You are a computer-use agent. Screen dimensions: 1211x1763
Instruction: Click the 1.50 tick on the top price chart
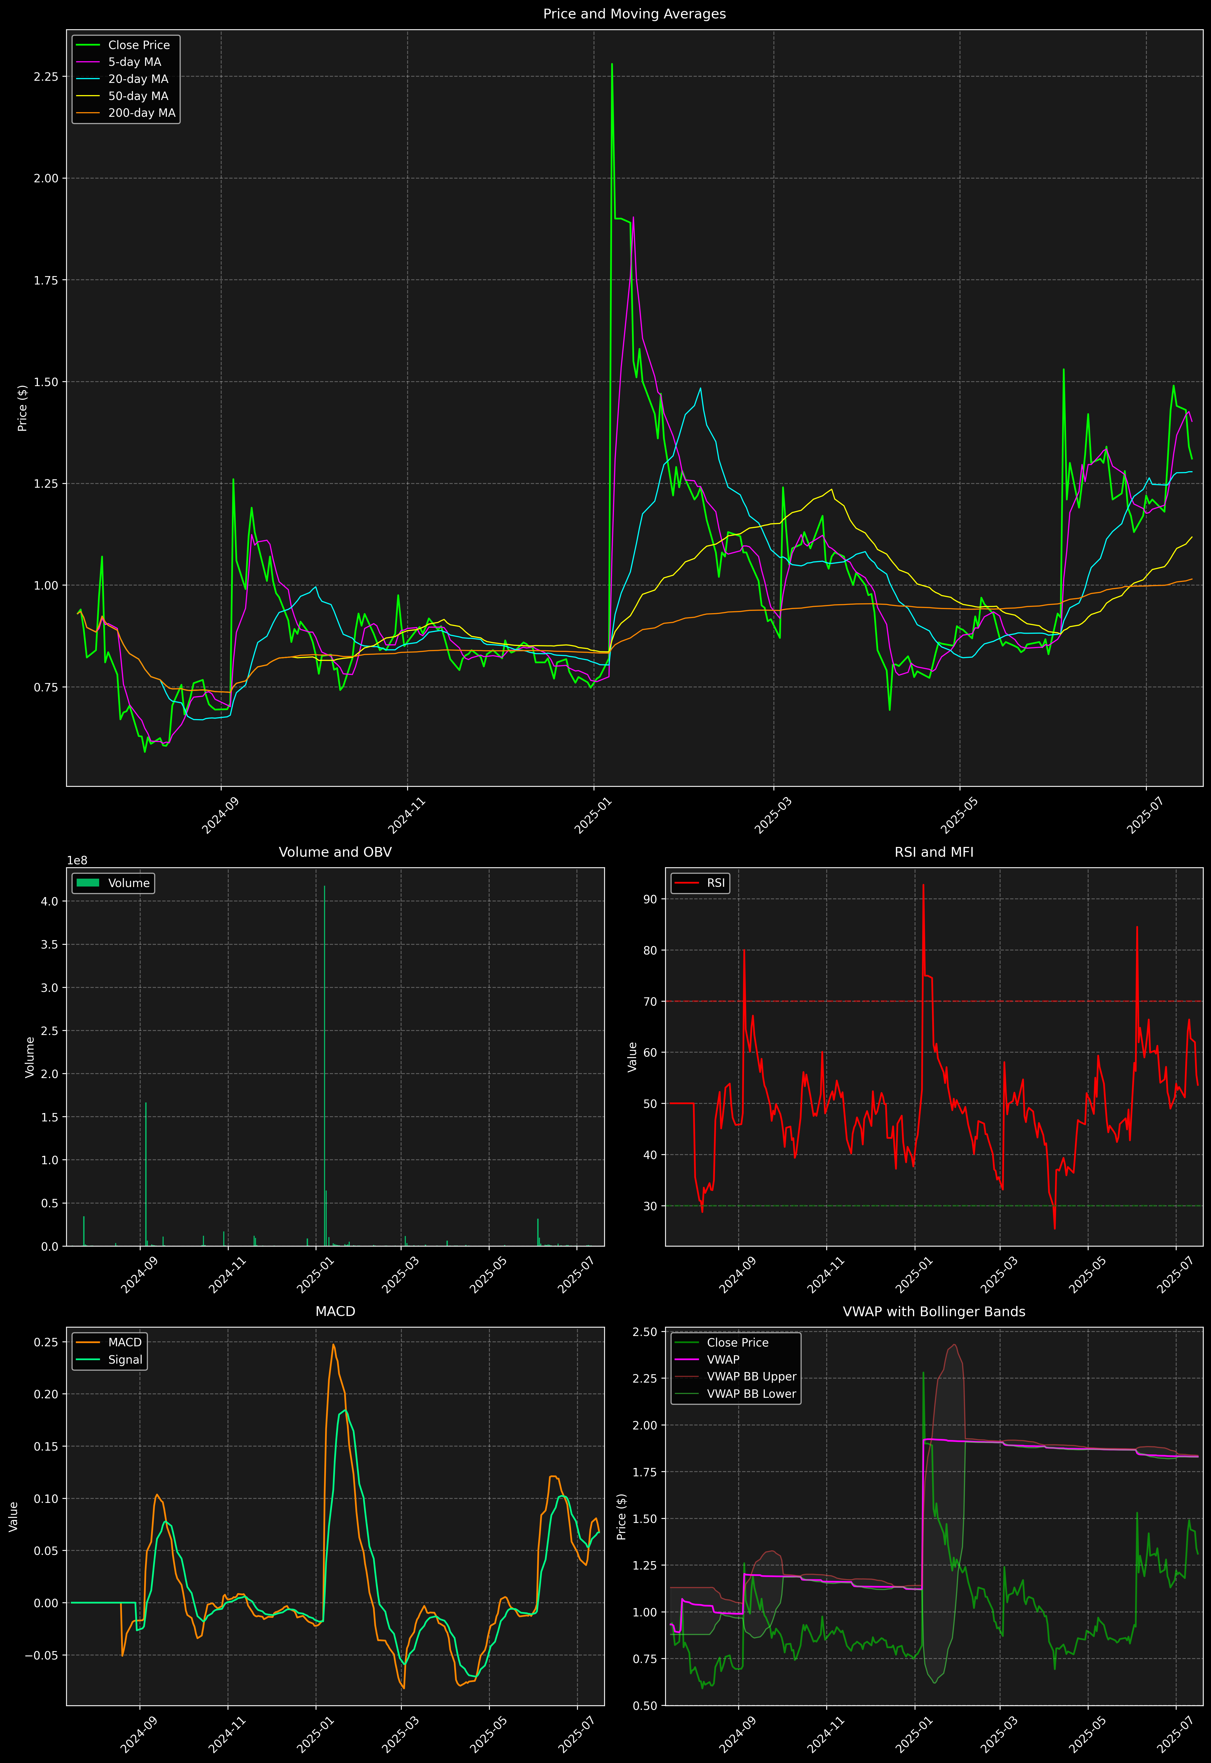tap(46, 381)
